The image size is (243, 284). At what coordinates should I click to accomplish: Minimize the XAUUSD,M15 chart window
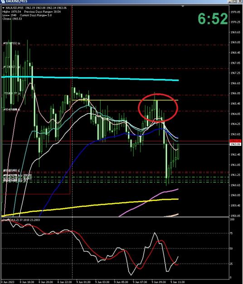point(230,1)
